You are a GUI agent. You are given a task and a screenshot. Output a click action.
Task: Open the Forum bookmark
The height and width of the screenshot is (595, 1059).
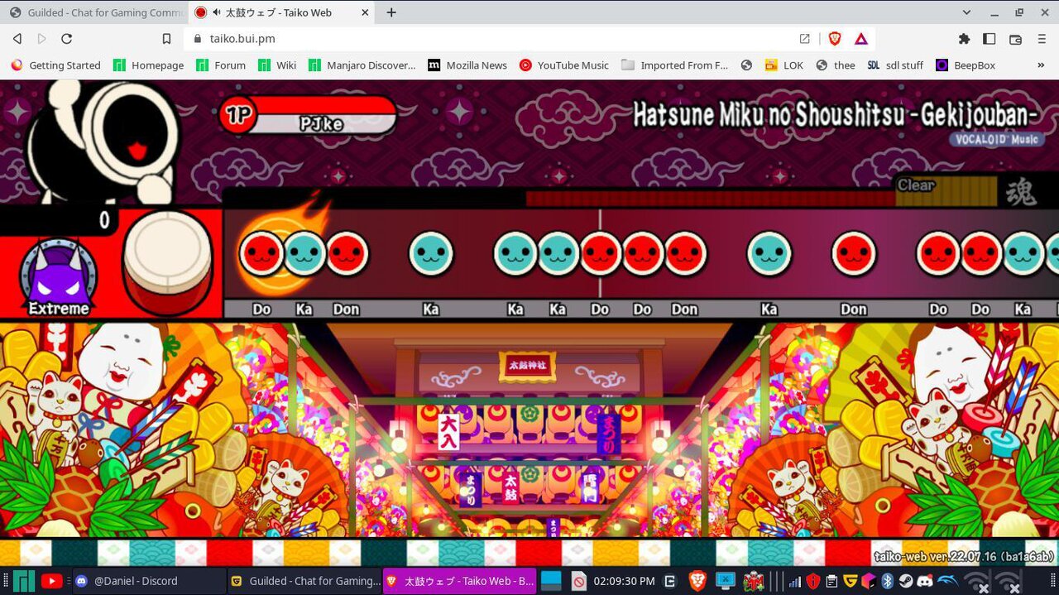click(x=220, y=65)
